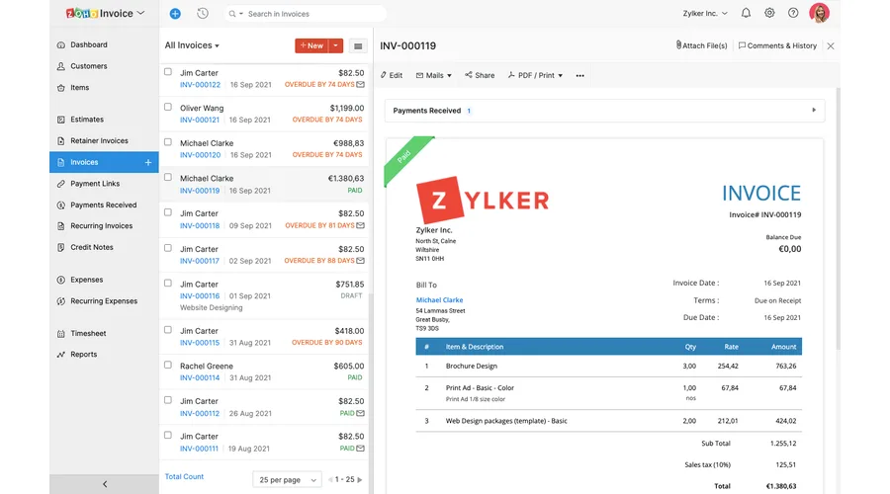Open the settings gear icon
This screenshot has width=890, height=494.
tap(769, 13)
